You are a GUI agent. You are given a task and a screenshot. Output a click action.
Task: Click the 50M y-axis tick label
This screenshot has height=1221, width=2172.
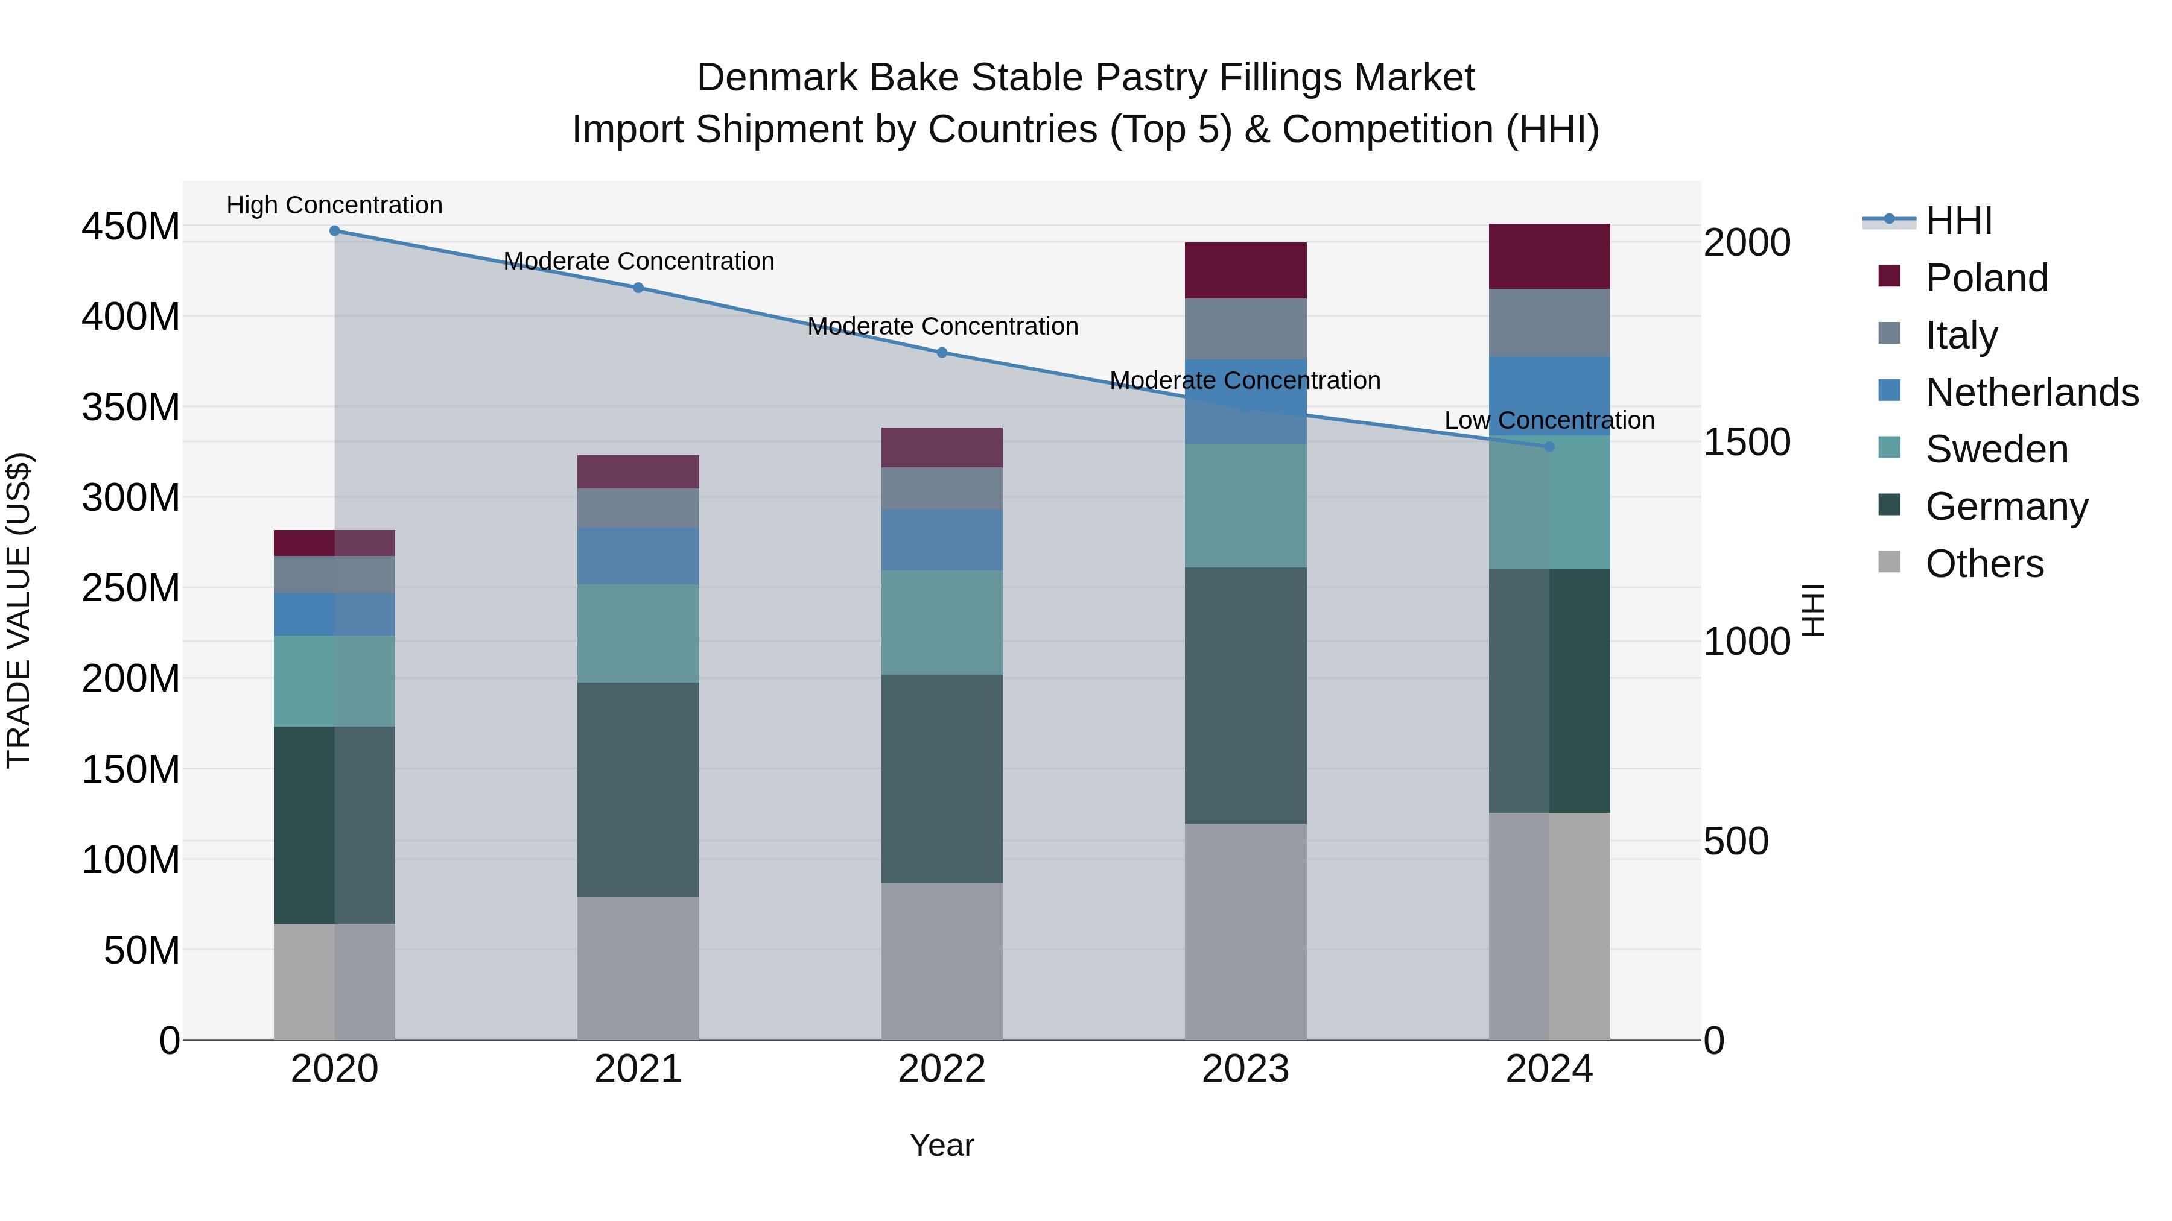point(142,950)
